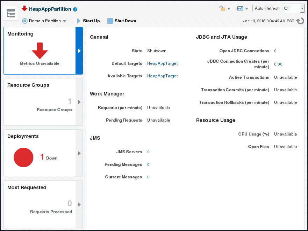Click the red Deployments status circle
The height and width of the screenshot is (231, 308).
[23, 157]
